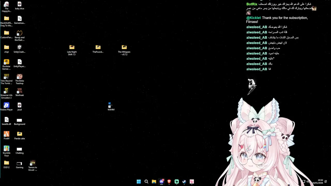
Task: Open the CustomPan... folder
Action: coord(6,35)
